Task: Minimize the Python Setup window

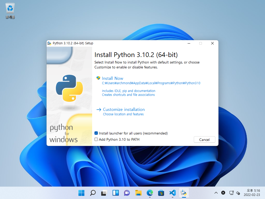Action: [x=189, y=43]
